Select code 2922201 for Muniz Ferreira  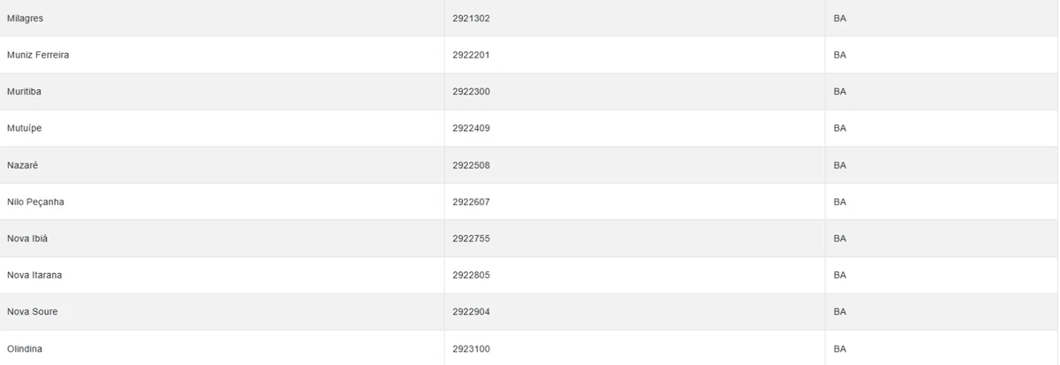click(471, 55)
